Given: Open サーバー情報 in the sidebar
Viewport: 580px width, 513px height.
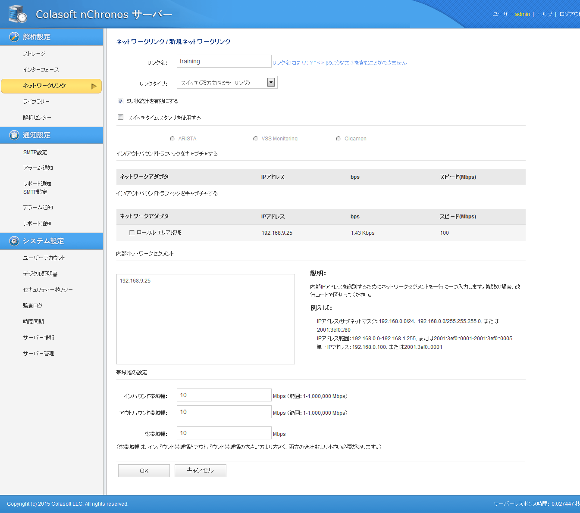Looking at the screenshot, I should tap(38, 338).
